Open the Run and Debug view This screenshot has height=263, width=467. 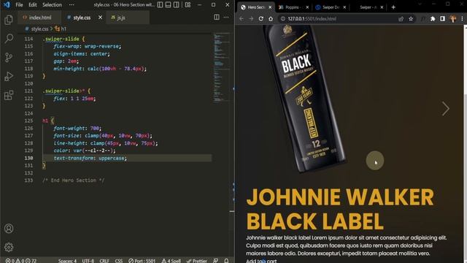(9, 76)
